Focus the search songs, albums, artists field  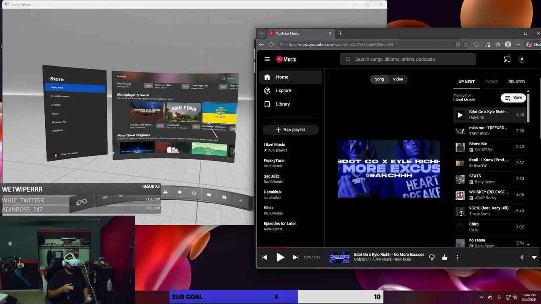coord(408,59)
